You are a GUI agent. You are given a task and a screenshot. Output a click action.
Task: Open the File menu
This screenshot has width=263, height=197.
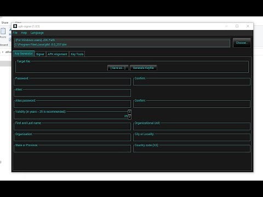pos(15,33)
